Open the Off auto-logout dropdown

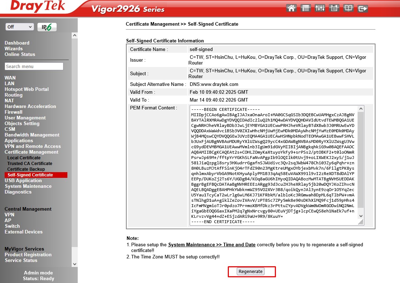(x=20, y=27)
